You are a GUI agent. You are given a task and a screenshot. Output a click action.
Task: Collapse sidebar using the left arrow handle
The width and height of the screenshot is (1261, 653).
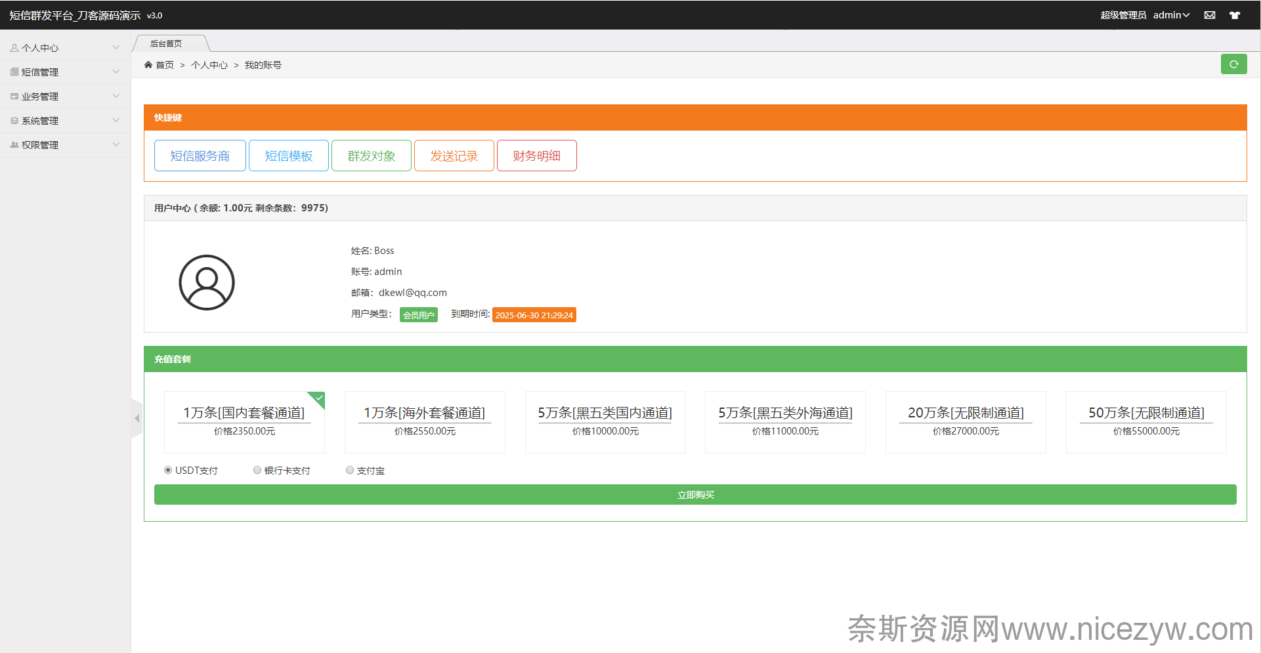(x=137, y=418)
